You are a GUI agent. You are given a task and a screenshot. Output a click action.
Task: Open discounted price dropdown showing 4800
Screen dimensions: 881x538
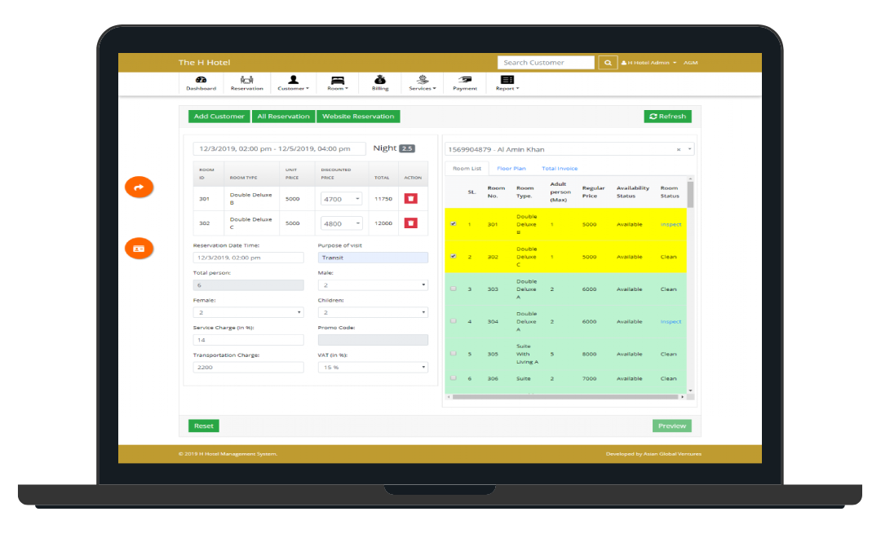point(342,223)
